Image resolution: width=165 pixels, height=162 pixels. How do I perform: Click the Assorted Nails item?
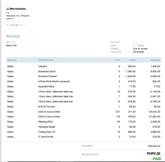[46, 87]
